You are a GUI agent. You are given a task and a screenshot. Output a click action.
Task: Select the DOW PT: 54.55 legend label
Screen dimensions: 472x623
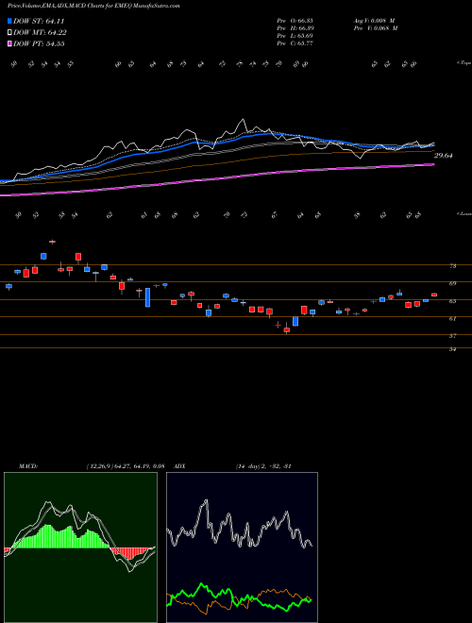[39, 43]
